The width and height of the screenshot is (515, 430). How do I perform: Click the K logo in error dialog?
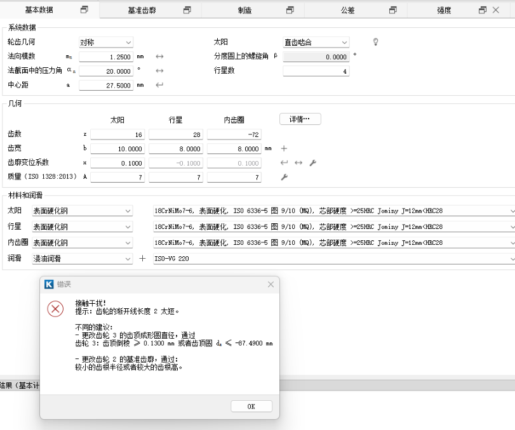click(x=49, y=284)
